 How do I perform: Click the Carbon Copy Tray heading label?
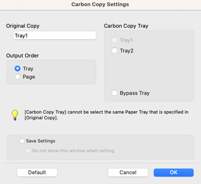pyautogui.click(x=126, y=26)
